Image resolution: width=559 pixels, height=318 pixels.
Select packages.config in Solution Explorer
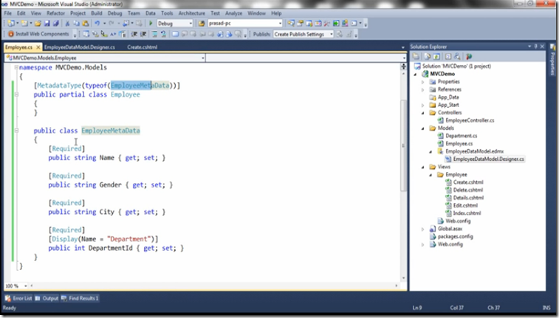pyautogui.click(x=456, y=236)
